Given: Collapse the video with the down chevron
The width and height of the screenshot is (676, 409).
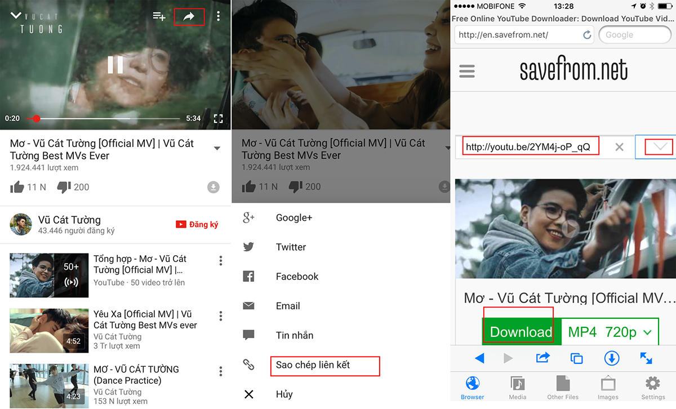Looking at the screenshot, I should coord(16,15).
